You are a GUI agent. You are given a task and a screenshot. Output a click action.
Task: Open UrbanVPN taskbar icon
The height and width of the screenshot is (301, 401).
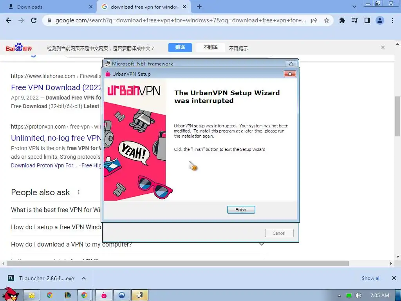coord(104,296)
